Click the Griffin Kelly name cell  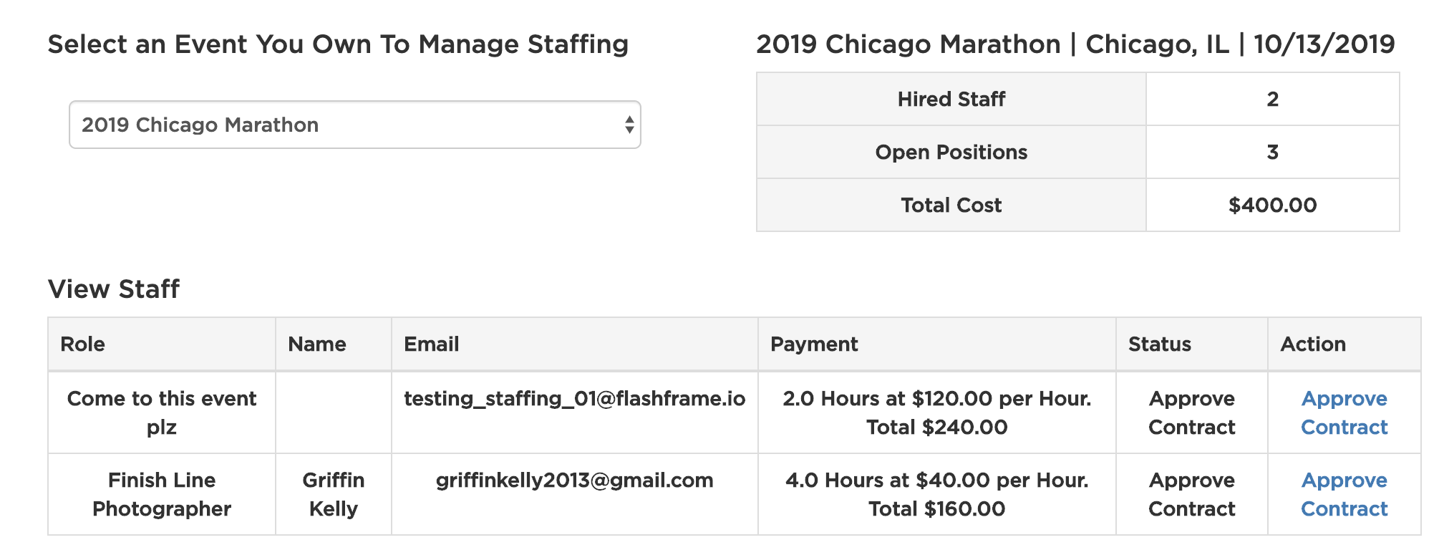pos(334,494)
